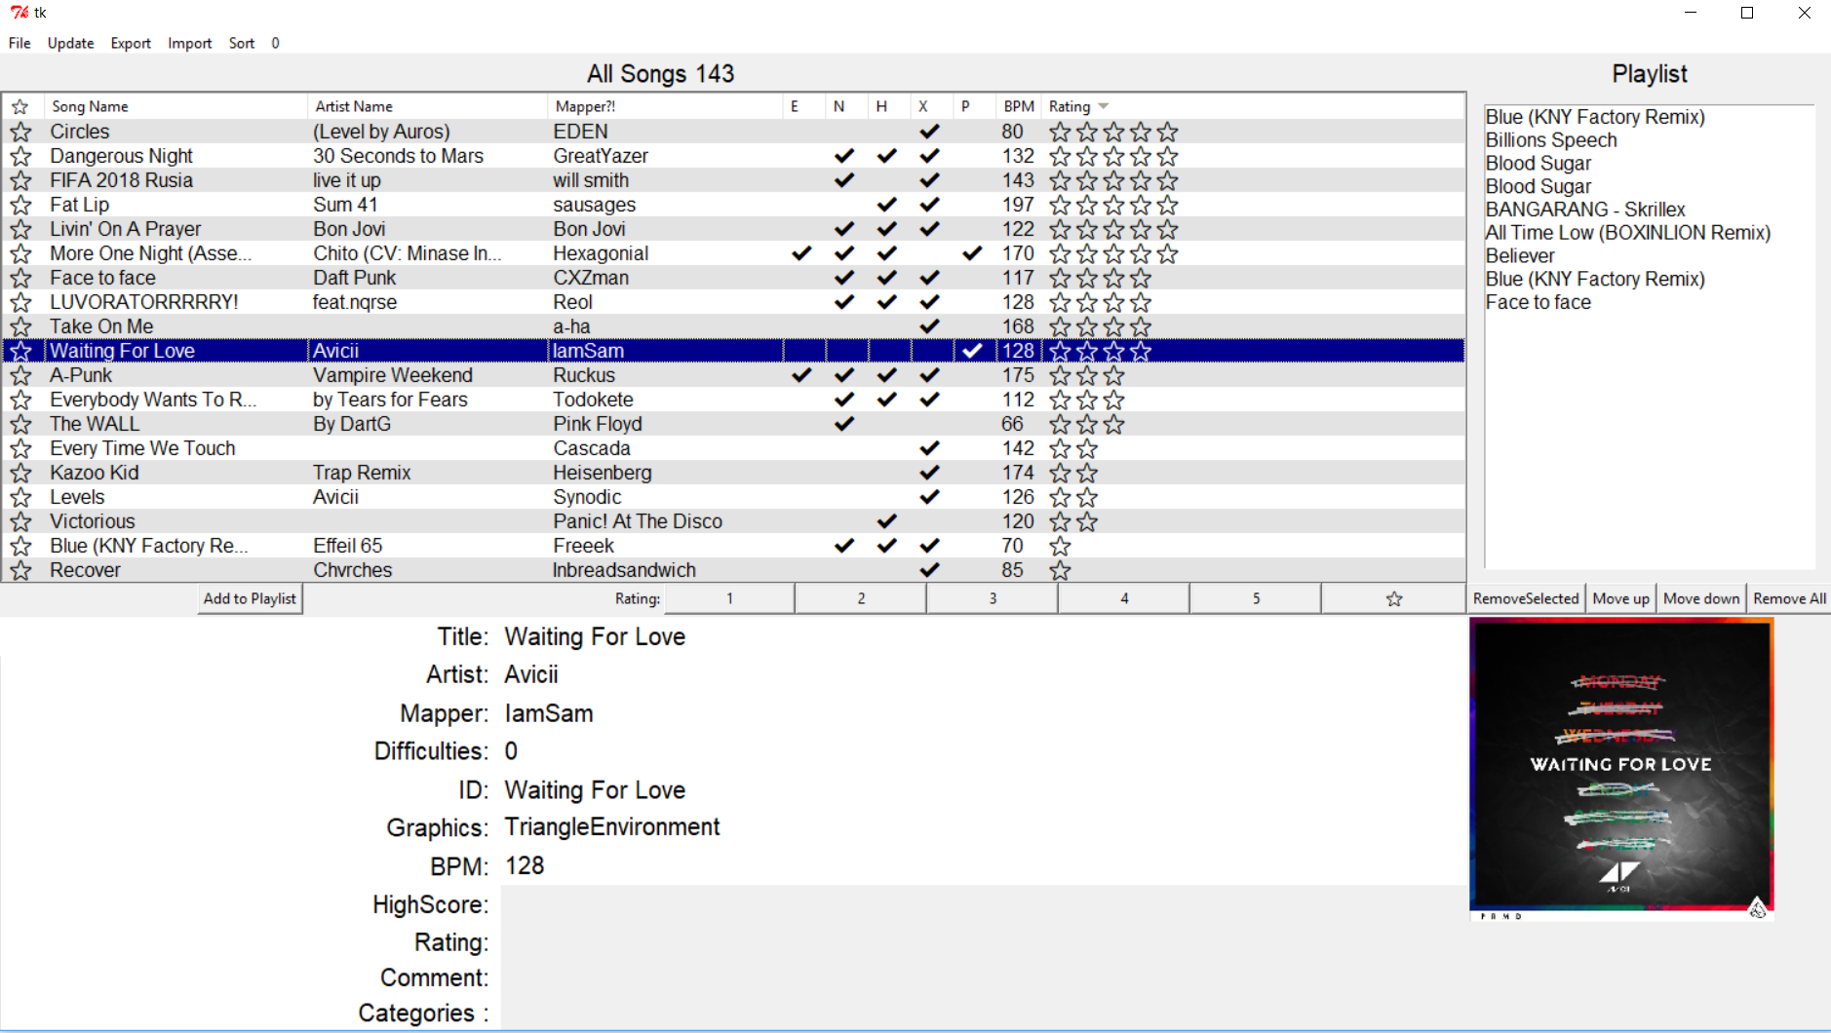
Task: Click the 0 menu item
Action: point(275,43)
